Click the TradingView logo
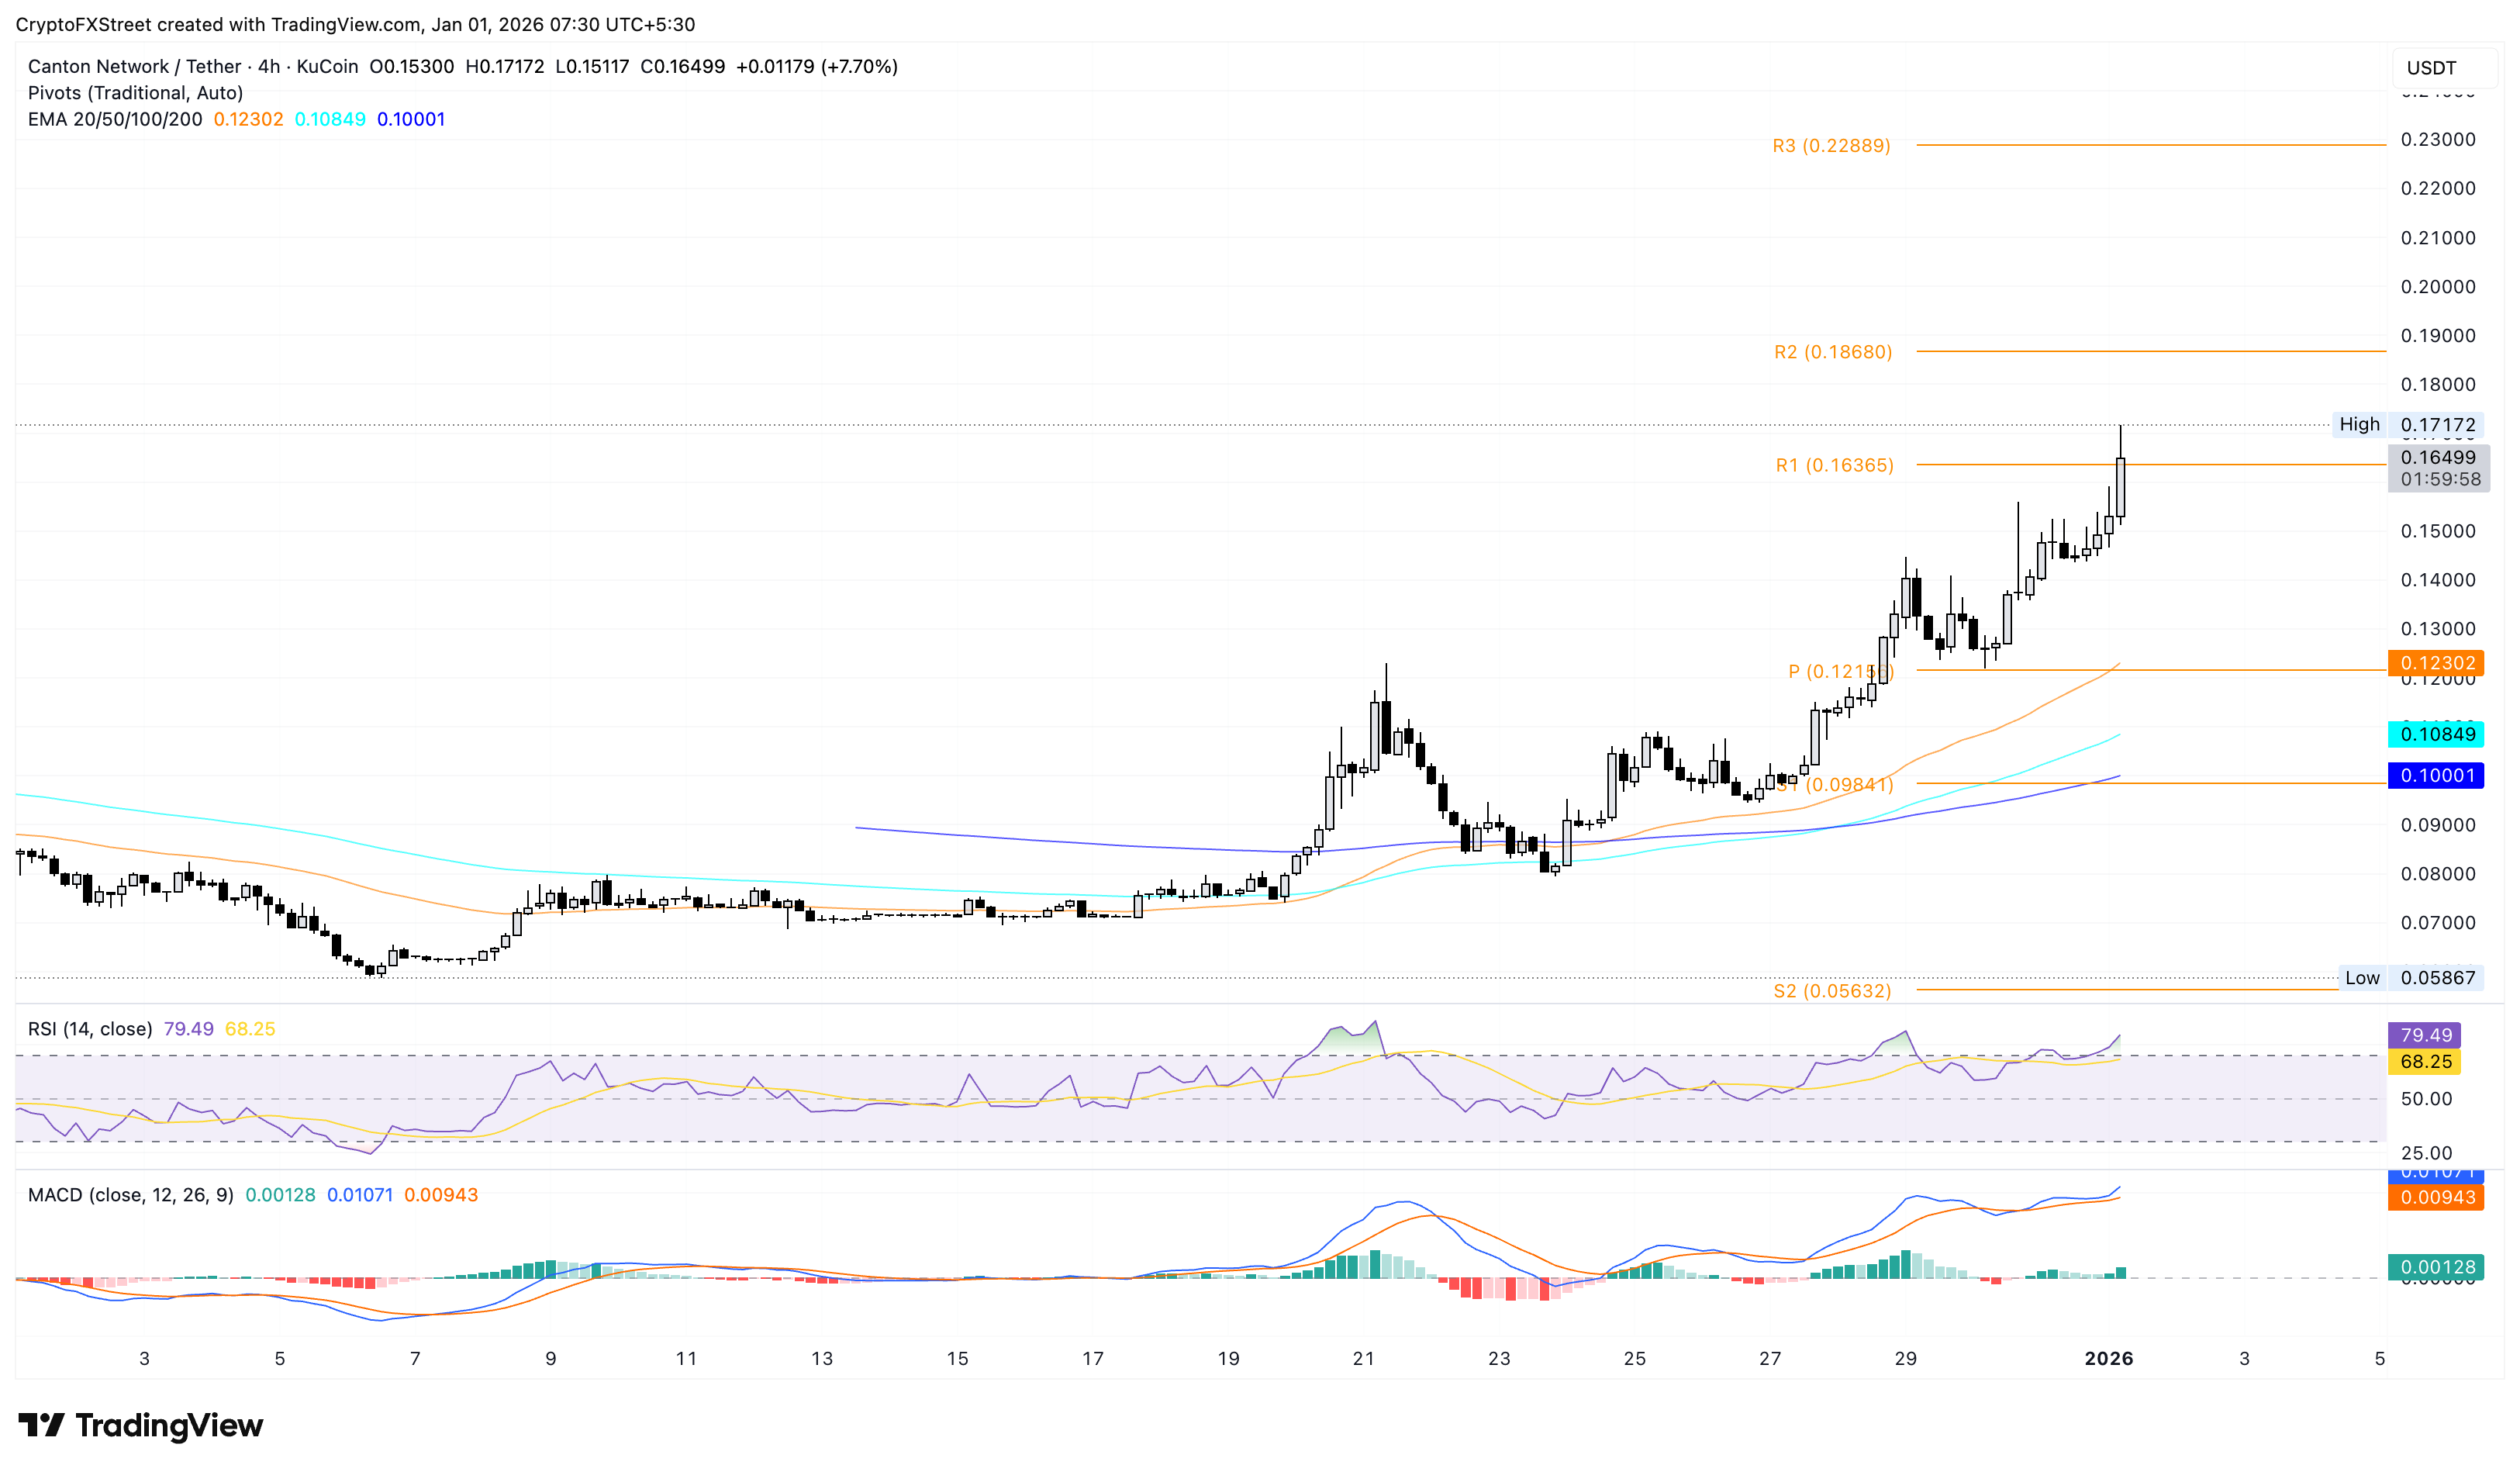This screenshot has width=2520, height=1472. (140, 1424)
